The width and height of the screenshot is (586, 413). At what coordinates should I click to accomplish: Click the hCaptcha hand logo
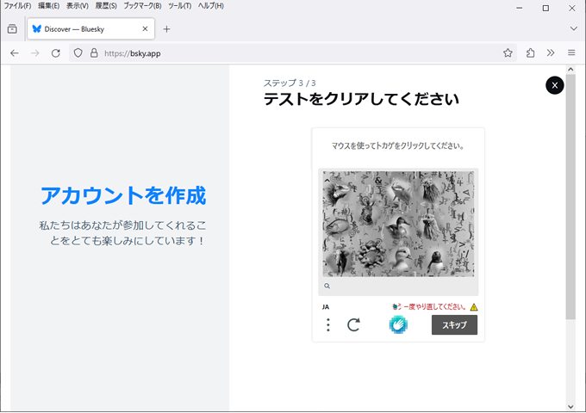[x=398, y=324]
